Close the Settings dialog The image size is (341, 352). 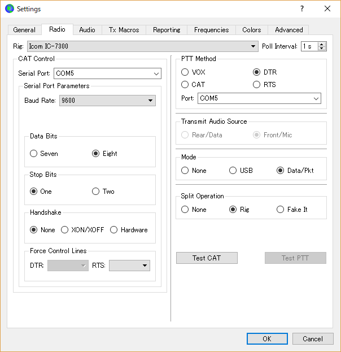pyautogui.click(x=327, y=8)
